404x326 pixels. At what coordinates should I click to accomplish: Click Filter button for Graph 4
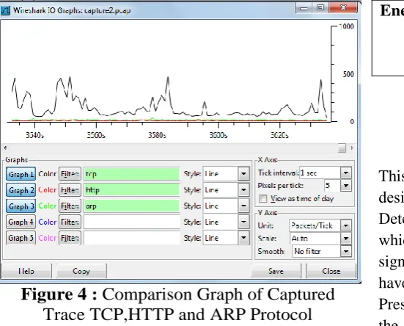coord(70,222)
